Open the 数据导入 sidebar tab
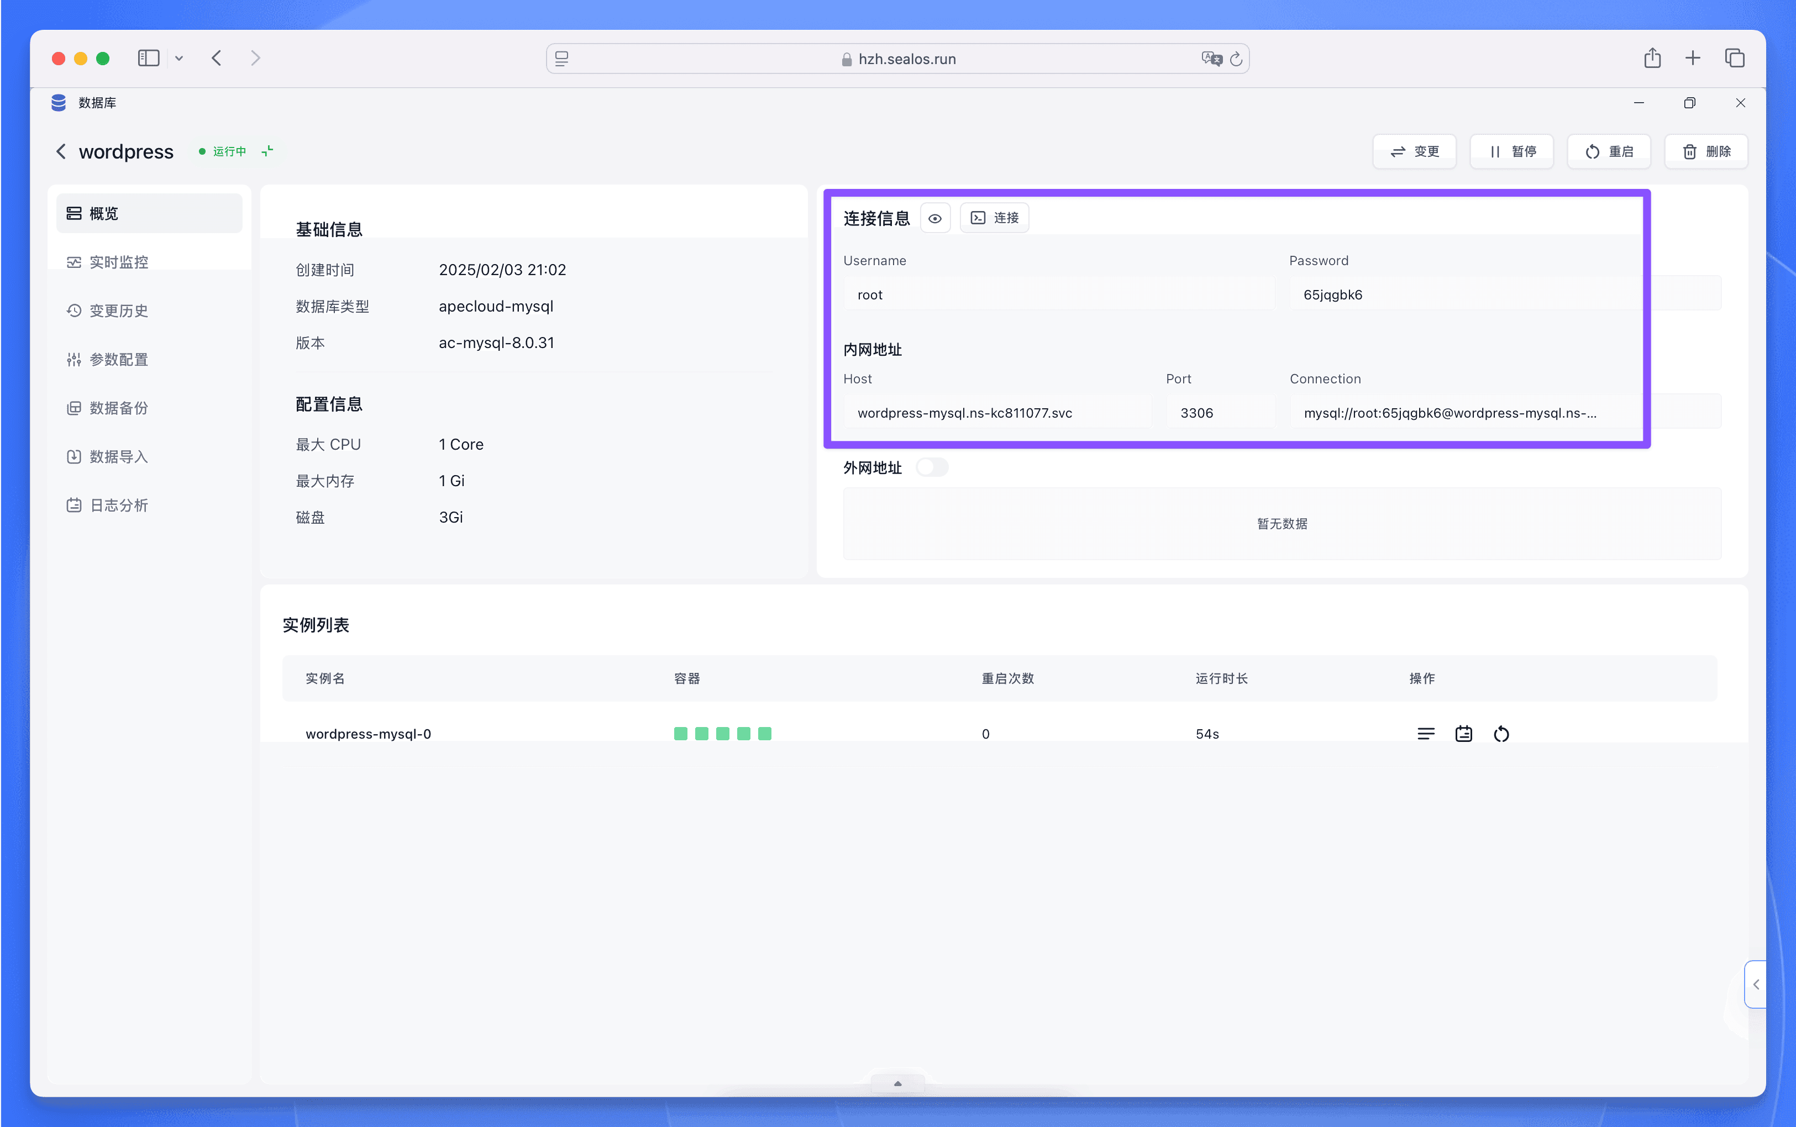The image size is (1796, 1127). [149, 457]
